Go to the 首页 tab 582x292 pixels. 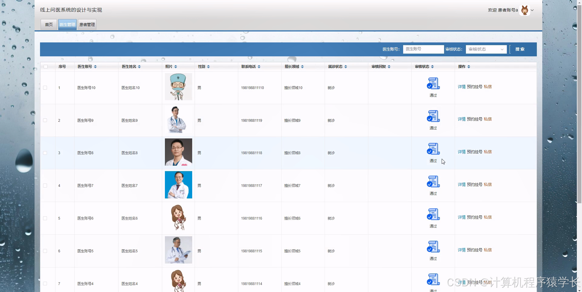[49, 25]
